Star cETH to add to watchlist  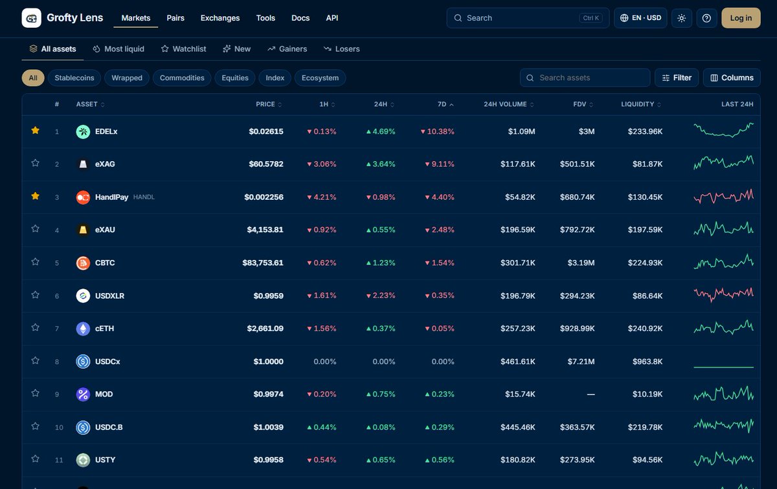[36, 328]
